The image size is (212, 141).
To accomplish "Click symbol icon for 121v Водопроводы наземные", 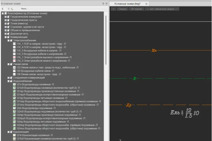I will coord(14,84).
